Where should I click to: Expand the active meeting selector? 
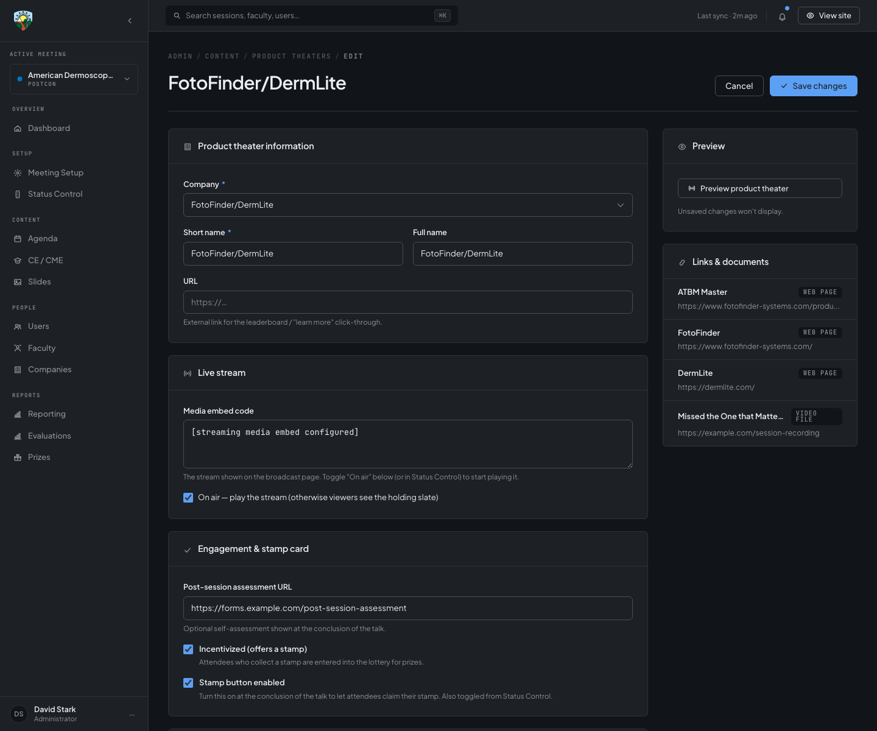pos(74,79)
